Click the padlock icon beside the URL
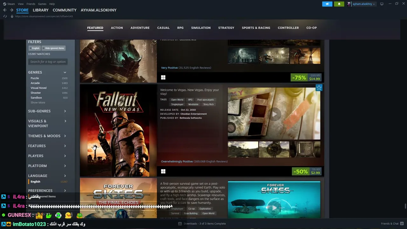The image size is (407, 229). coord(12,16)
